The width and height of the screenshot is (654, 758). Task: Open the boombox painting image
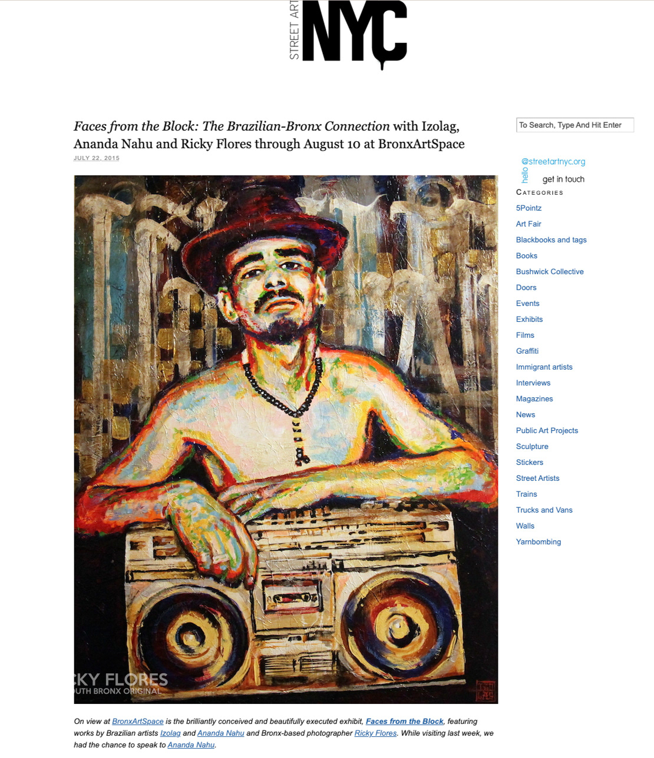coord(286,439)
